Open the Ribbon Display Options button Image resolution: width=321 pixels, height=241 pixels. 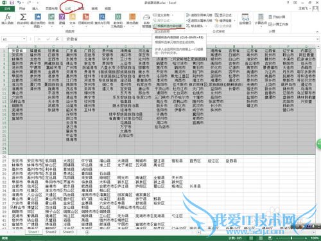295,3
